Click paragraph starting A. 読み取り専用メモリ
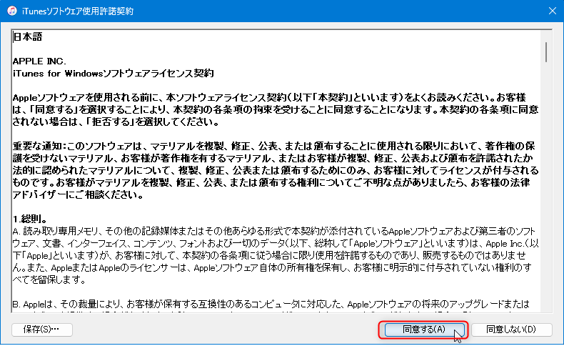The width and height of the screenshot is (564, 356). tap(276, 255)
